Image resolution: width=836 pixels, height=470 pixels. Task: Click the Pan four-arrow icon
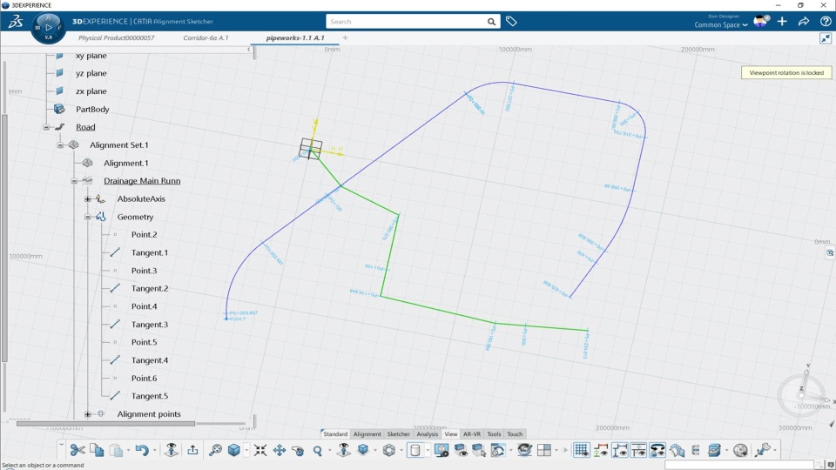(280, 450)
